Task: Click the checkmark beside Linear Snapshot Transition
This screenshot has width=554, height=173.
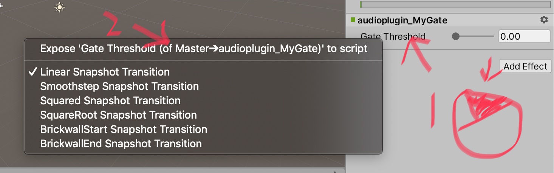Action: (33, 72)
